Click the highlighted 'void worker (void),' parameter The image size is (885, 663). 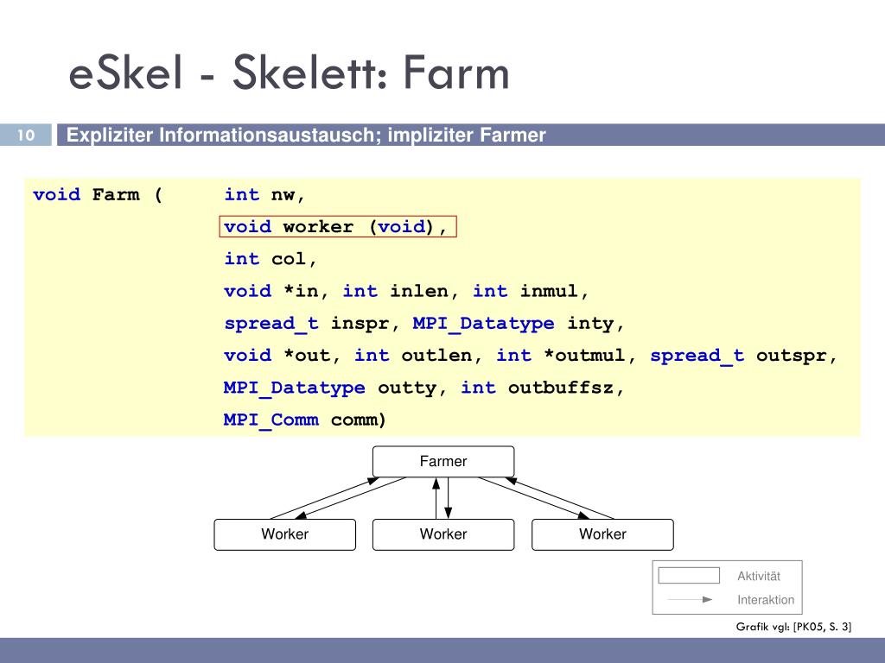338,227
